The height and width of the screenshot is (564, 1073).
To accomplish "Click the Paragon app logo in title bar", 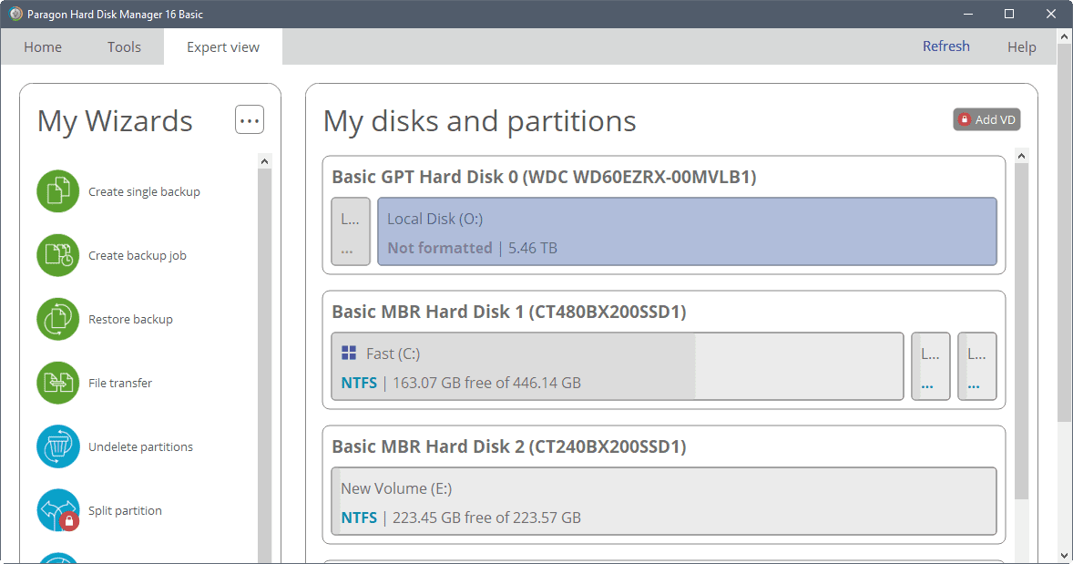I will (15, 14).
